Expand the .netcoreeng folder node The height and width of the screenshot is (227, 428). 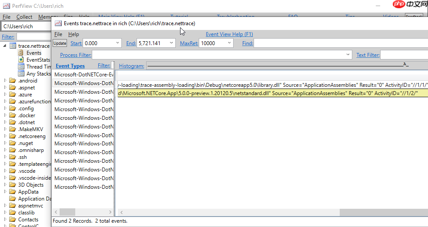tap(5, 136)
